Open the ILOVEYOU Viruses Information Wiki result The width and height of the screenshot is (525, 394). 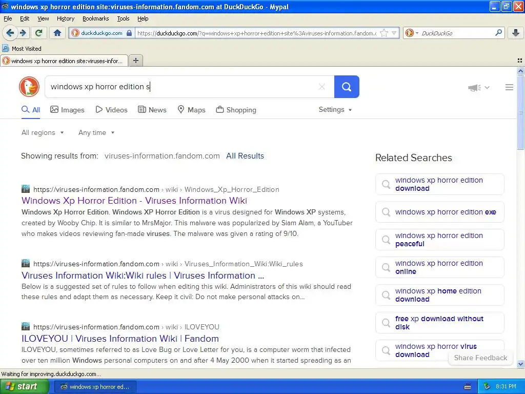(120, 339)
